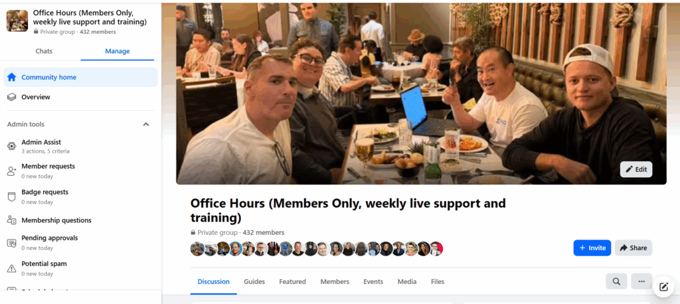Collapse the Admin tools section
680x304 pixels.
(x=146, y=125)
